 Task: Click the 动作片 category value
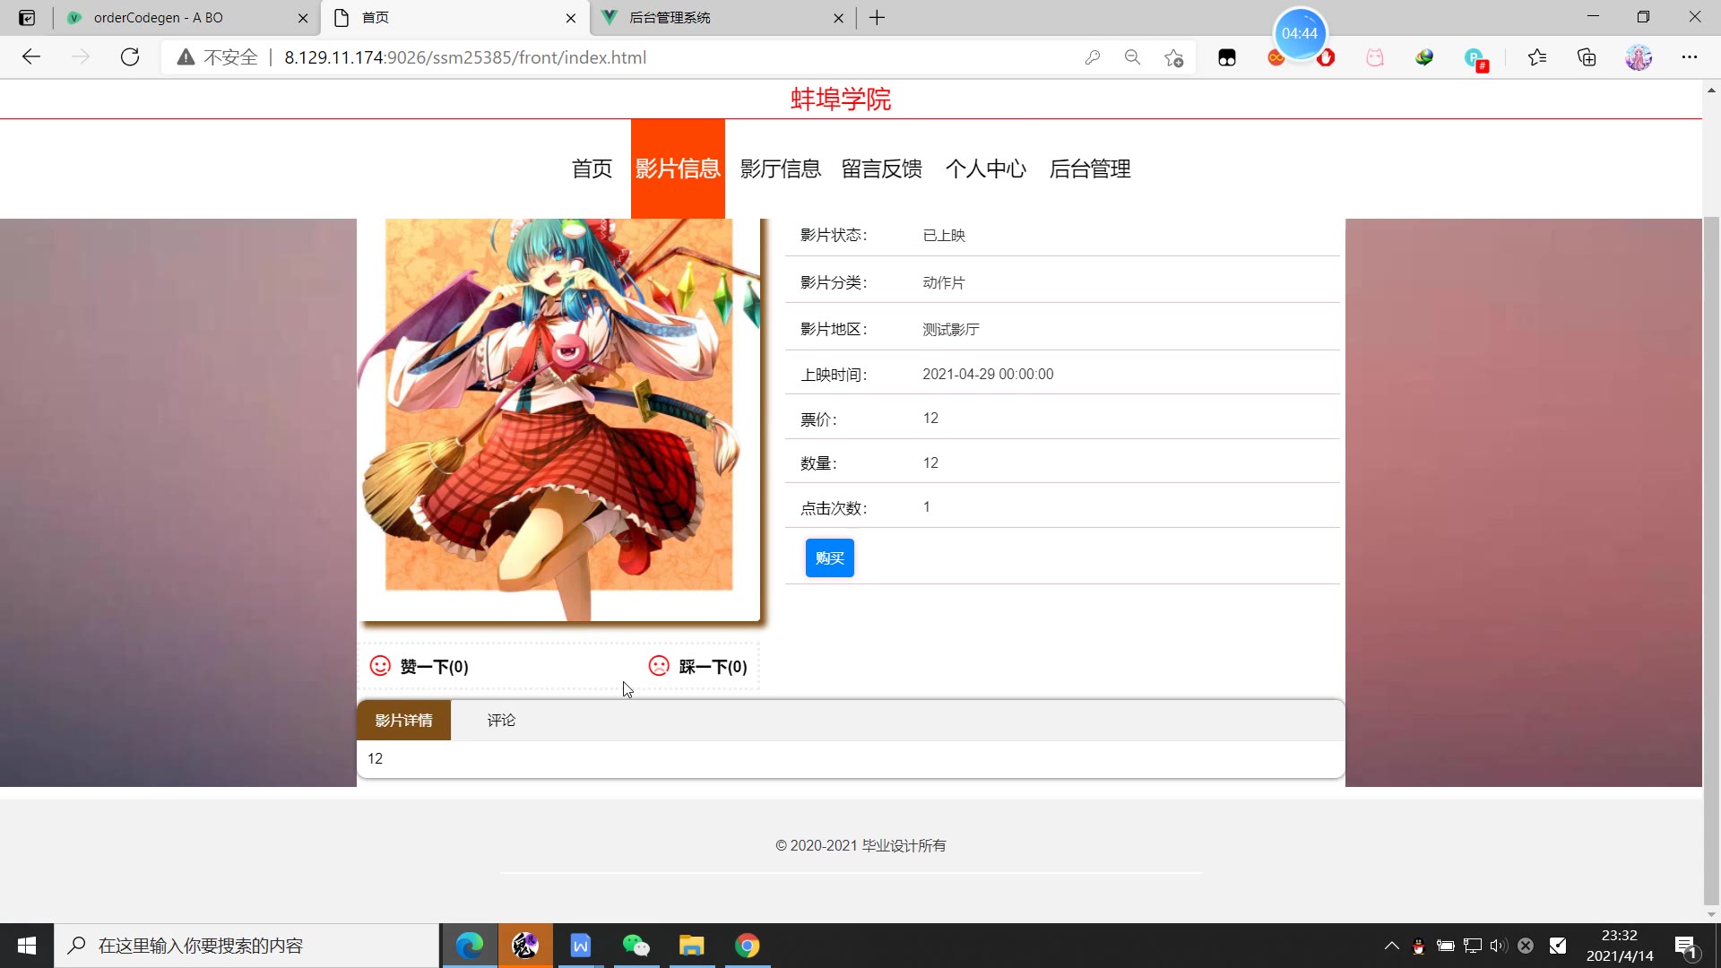pyautogui.click(x=944, y=282)
